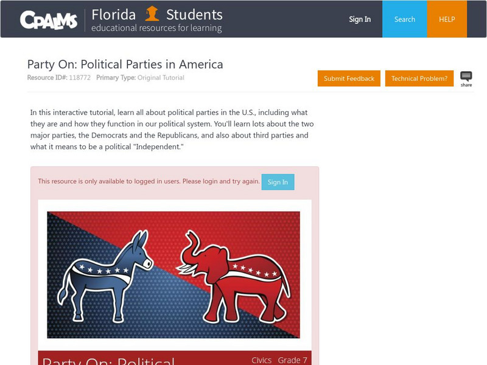Open the orange HELP tab
This screenshot has height=365, width=487.
point(447,19)
